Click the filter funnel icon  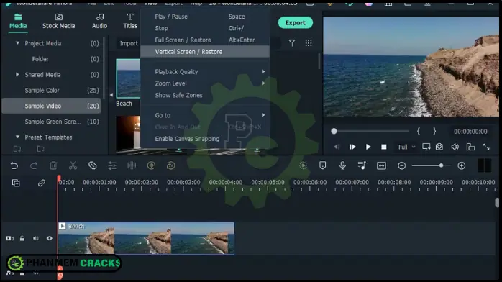(292, 43)
